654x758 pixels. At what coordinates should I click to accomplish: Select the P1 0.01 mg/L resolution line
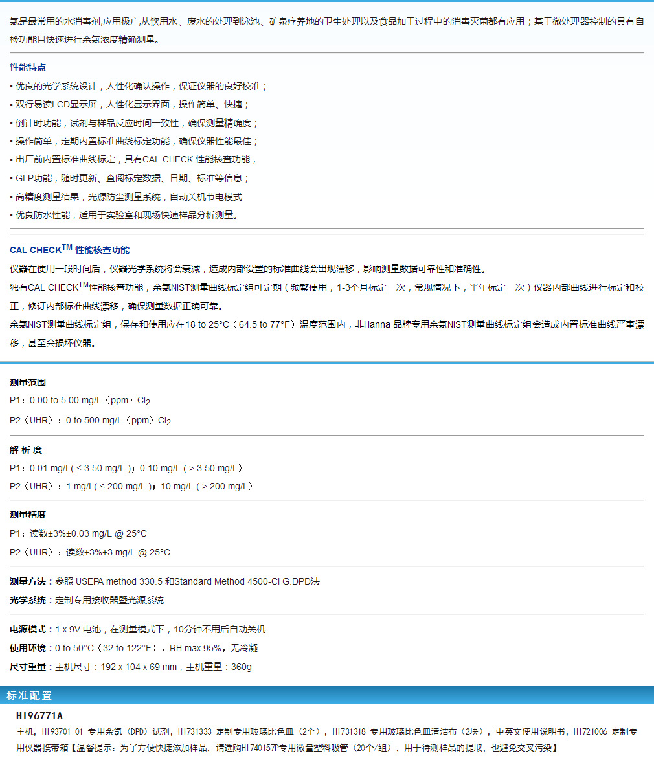click(x=127, y=469)
